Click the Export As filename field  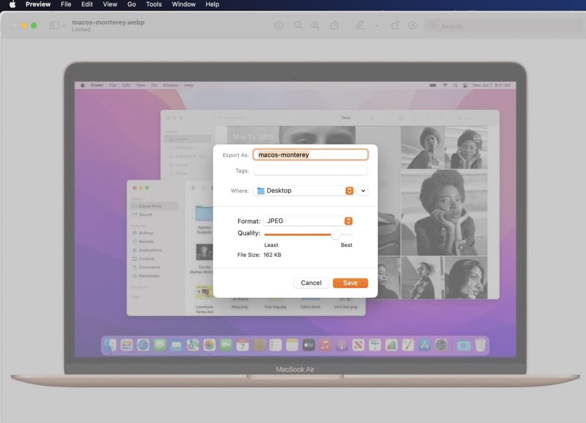point(310,155)
